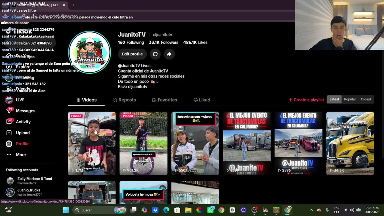Play the yellow truck video with 34.3K views
This screenshot has width=384, height=216.
coord(350,143)
